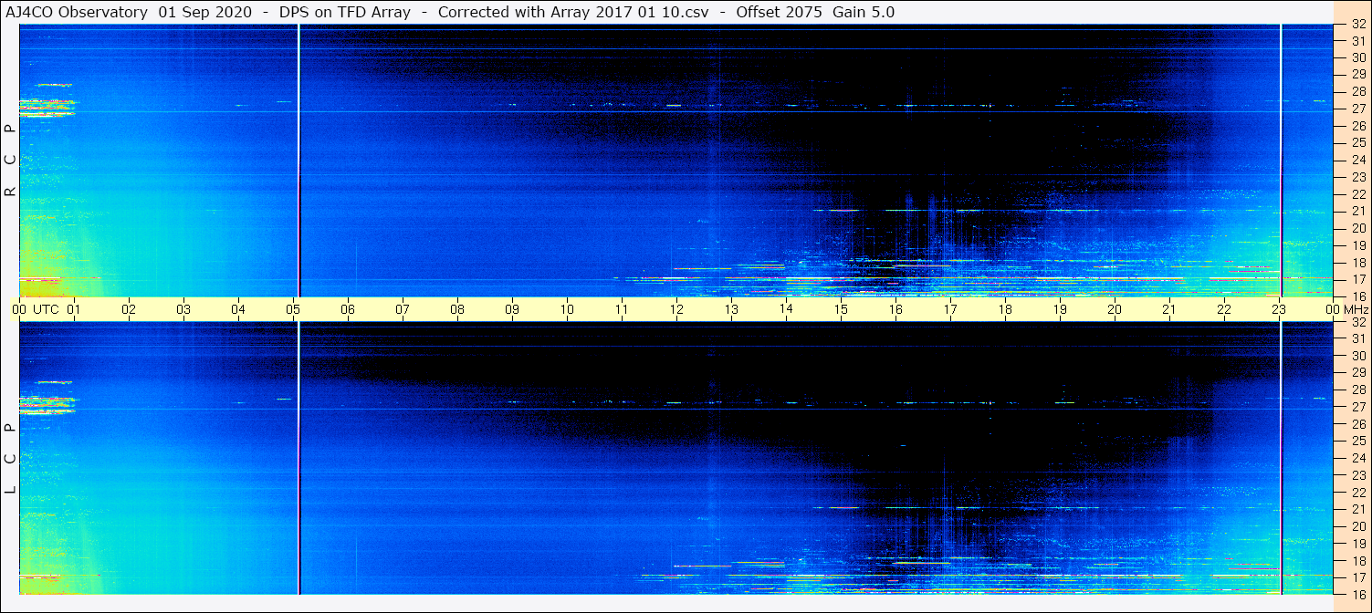Select hour 20 on the UTC time axis

1115,309
